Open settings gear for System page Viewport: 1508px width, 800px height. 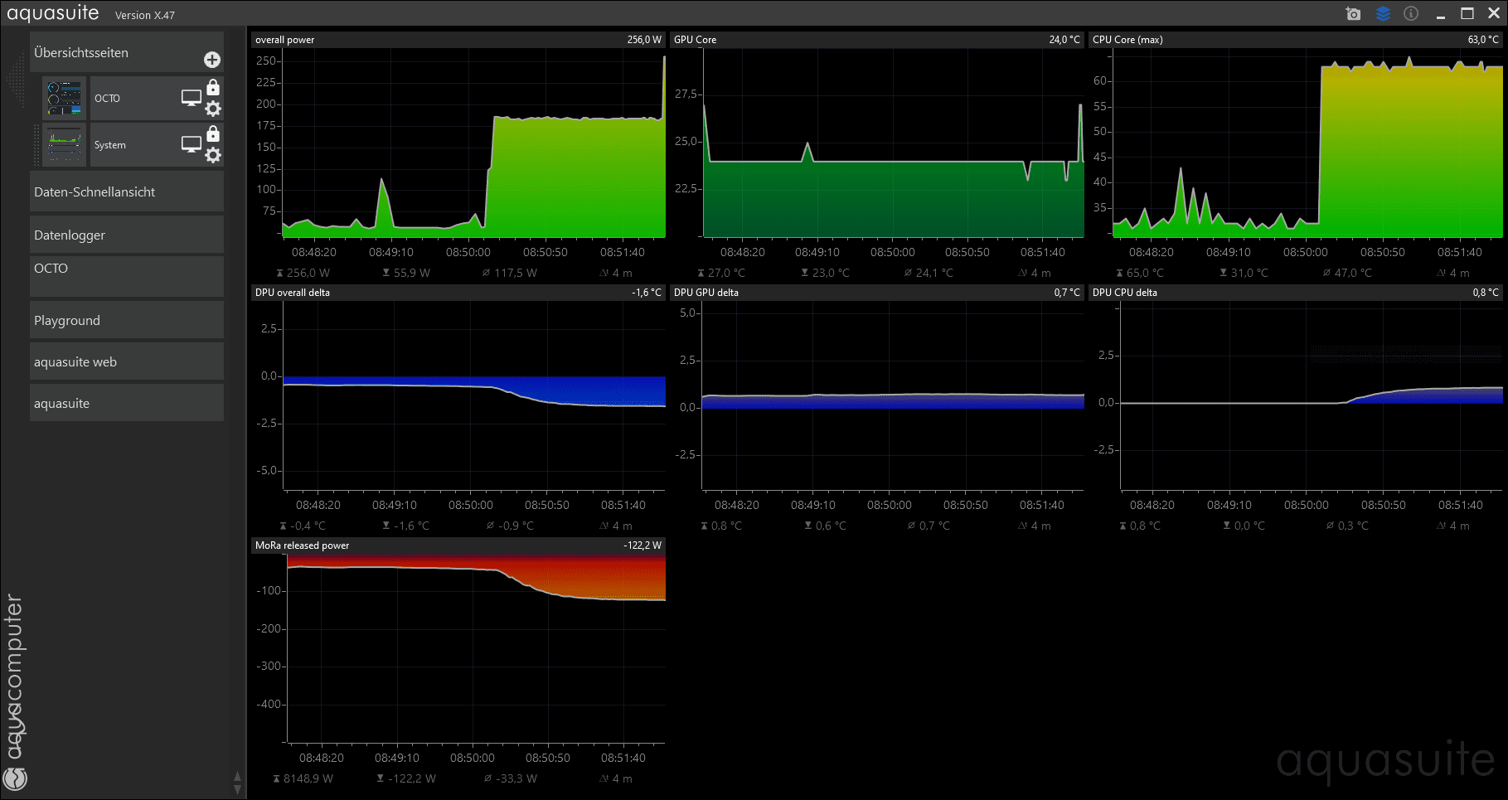(x=213, y=155)
